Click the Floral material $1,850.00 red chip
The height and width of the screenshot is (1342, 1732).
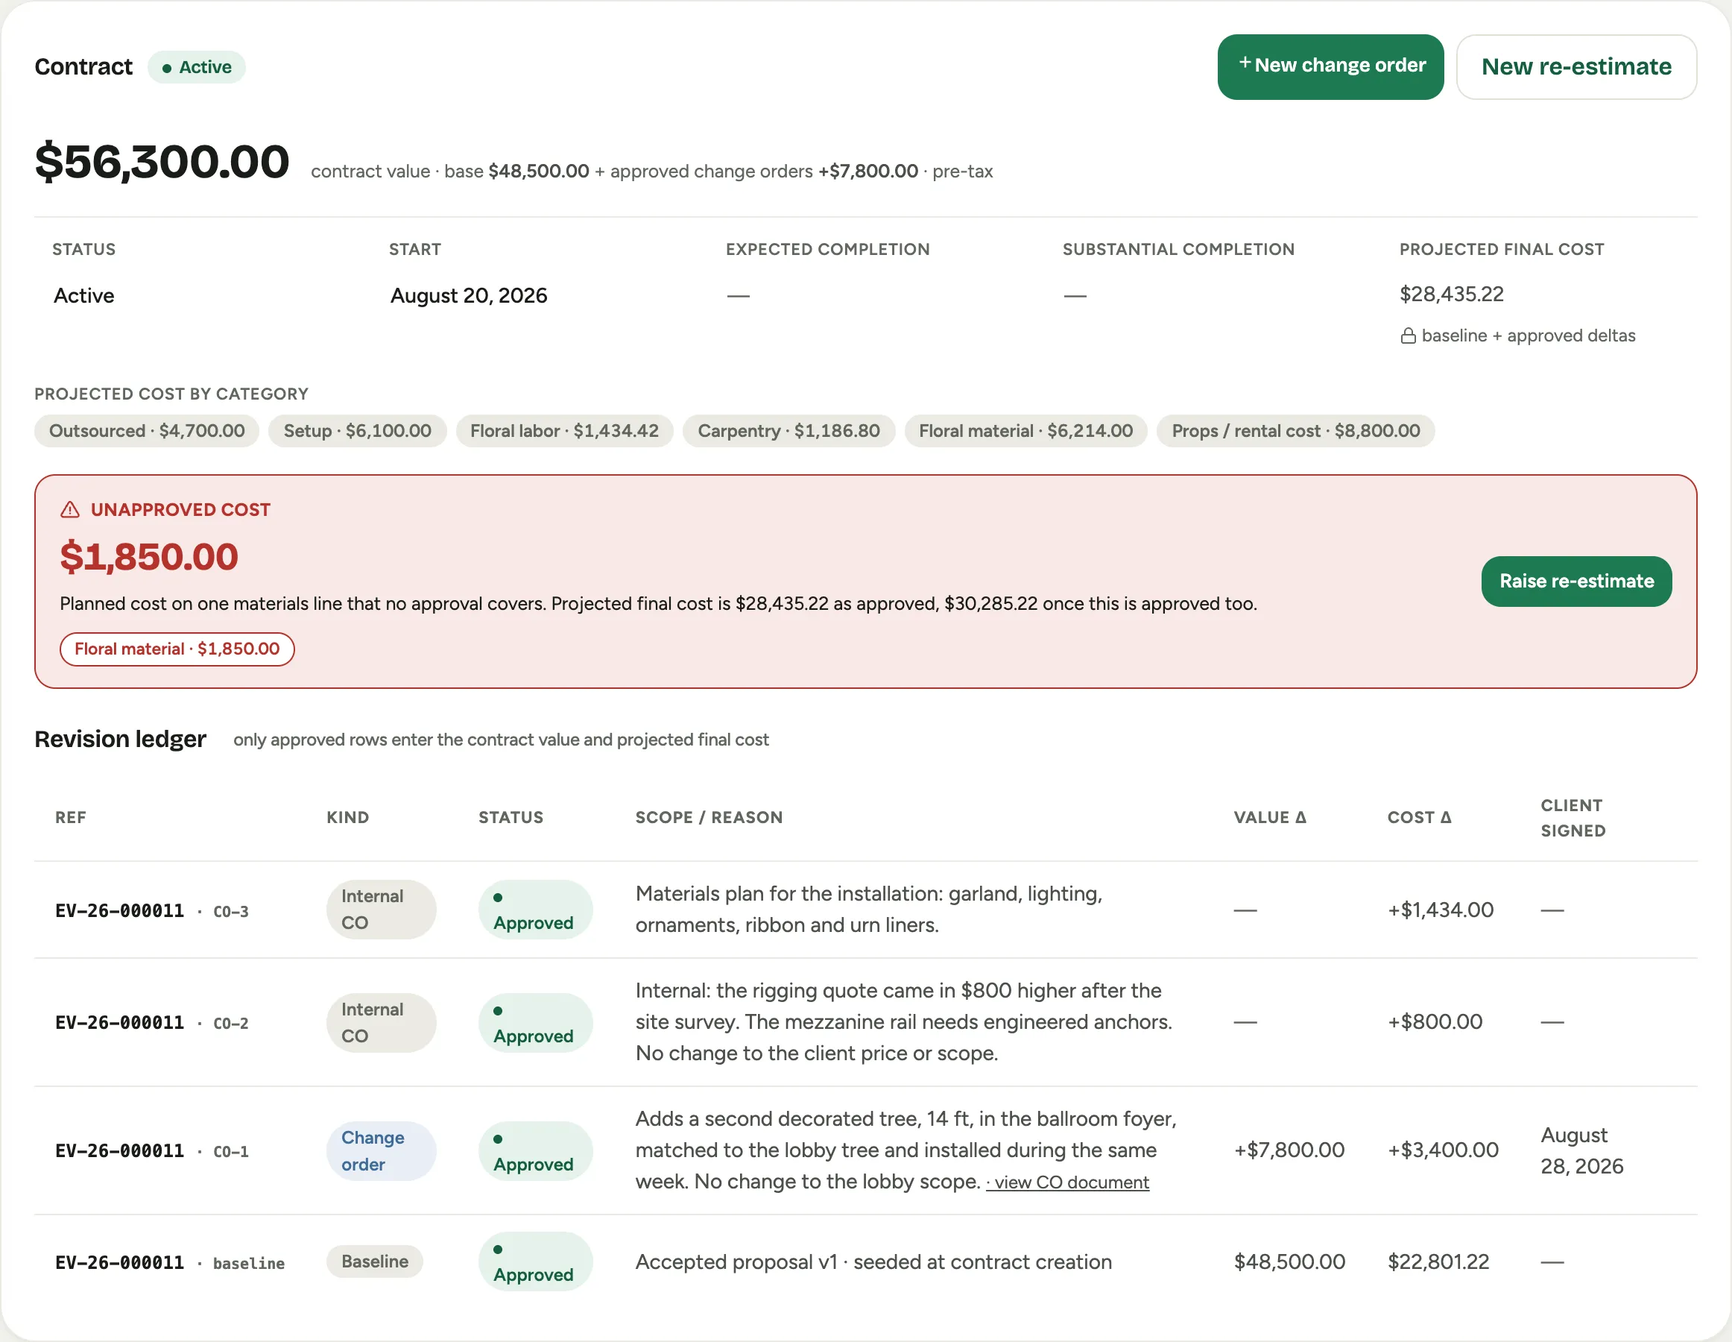click(177, 649)
